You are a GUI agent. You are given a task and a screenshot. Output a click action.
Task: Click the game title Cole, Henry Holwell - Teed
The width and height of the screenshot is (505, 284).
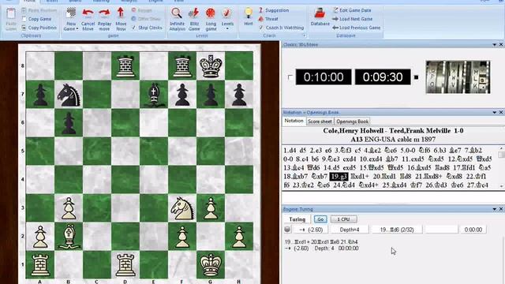393,131
